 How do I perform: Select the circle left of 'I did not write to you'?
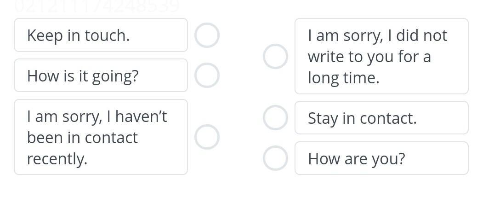[x=275, y=56]
